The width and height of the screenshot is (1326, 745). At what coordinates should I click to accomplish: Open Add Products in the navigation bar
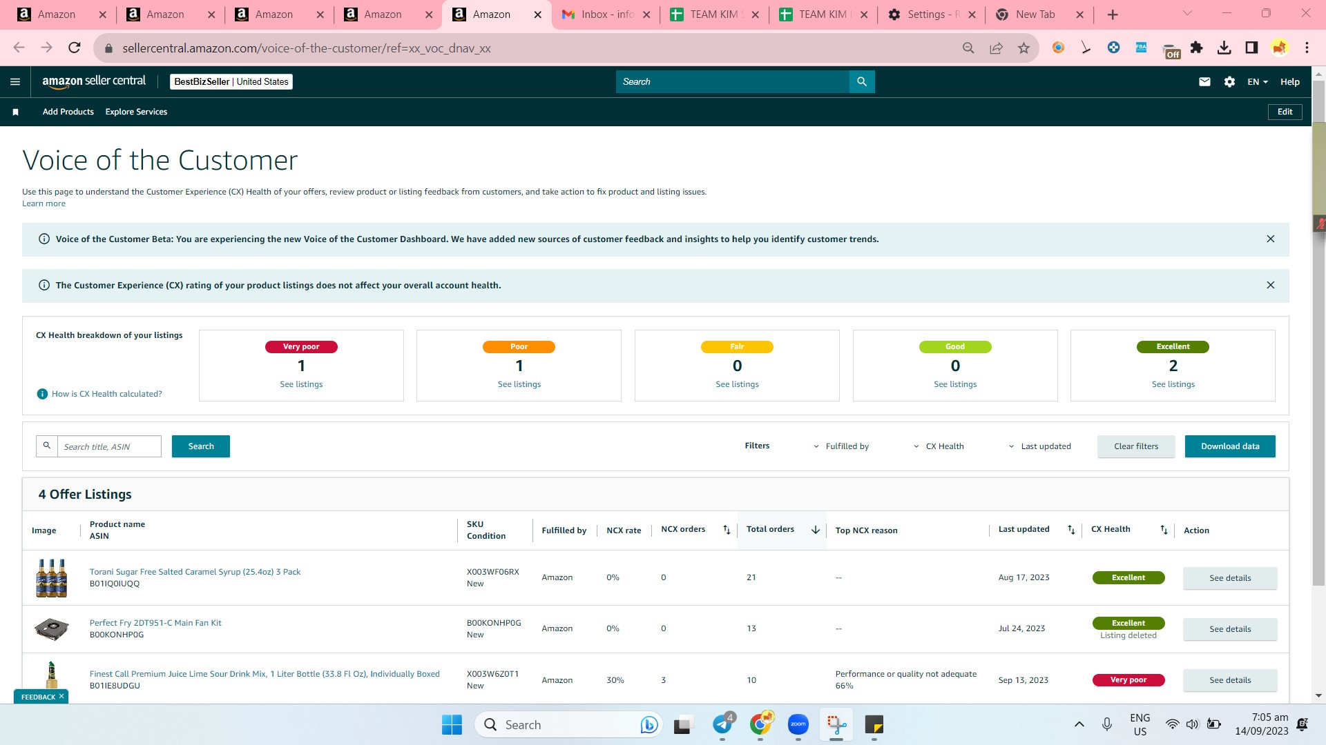point(68,112)
